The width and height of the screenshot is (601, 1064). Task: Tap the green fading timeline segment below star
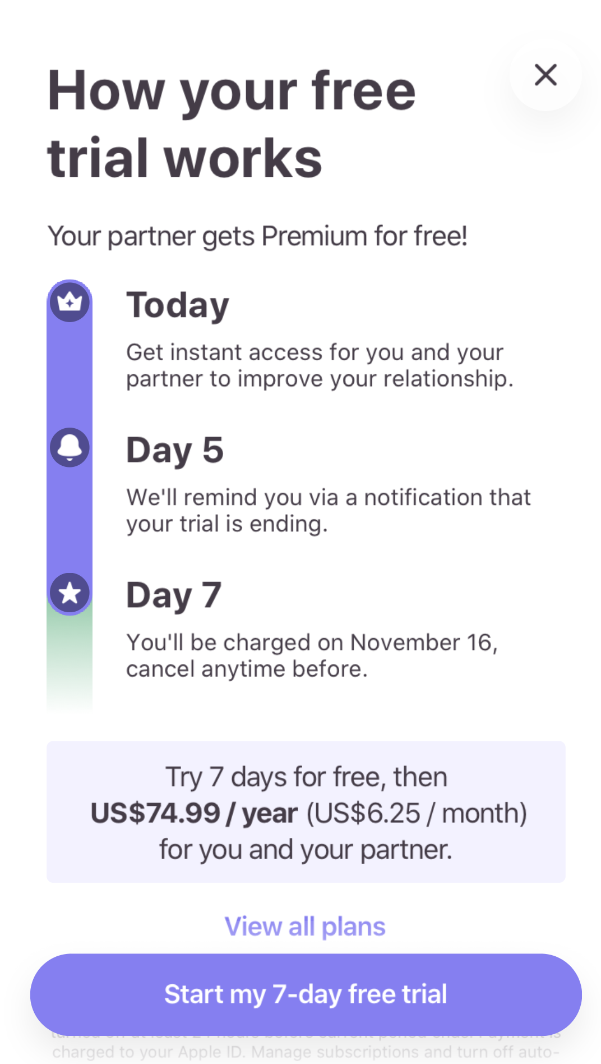tap(70, 657)
